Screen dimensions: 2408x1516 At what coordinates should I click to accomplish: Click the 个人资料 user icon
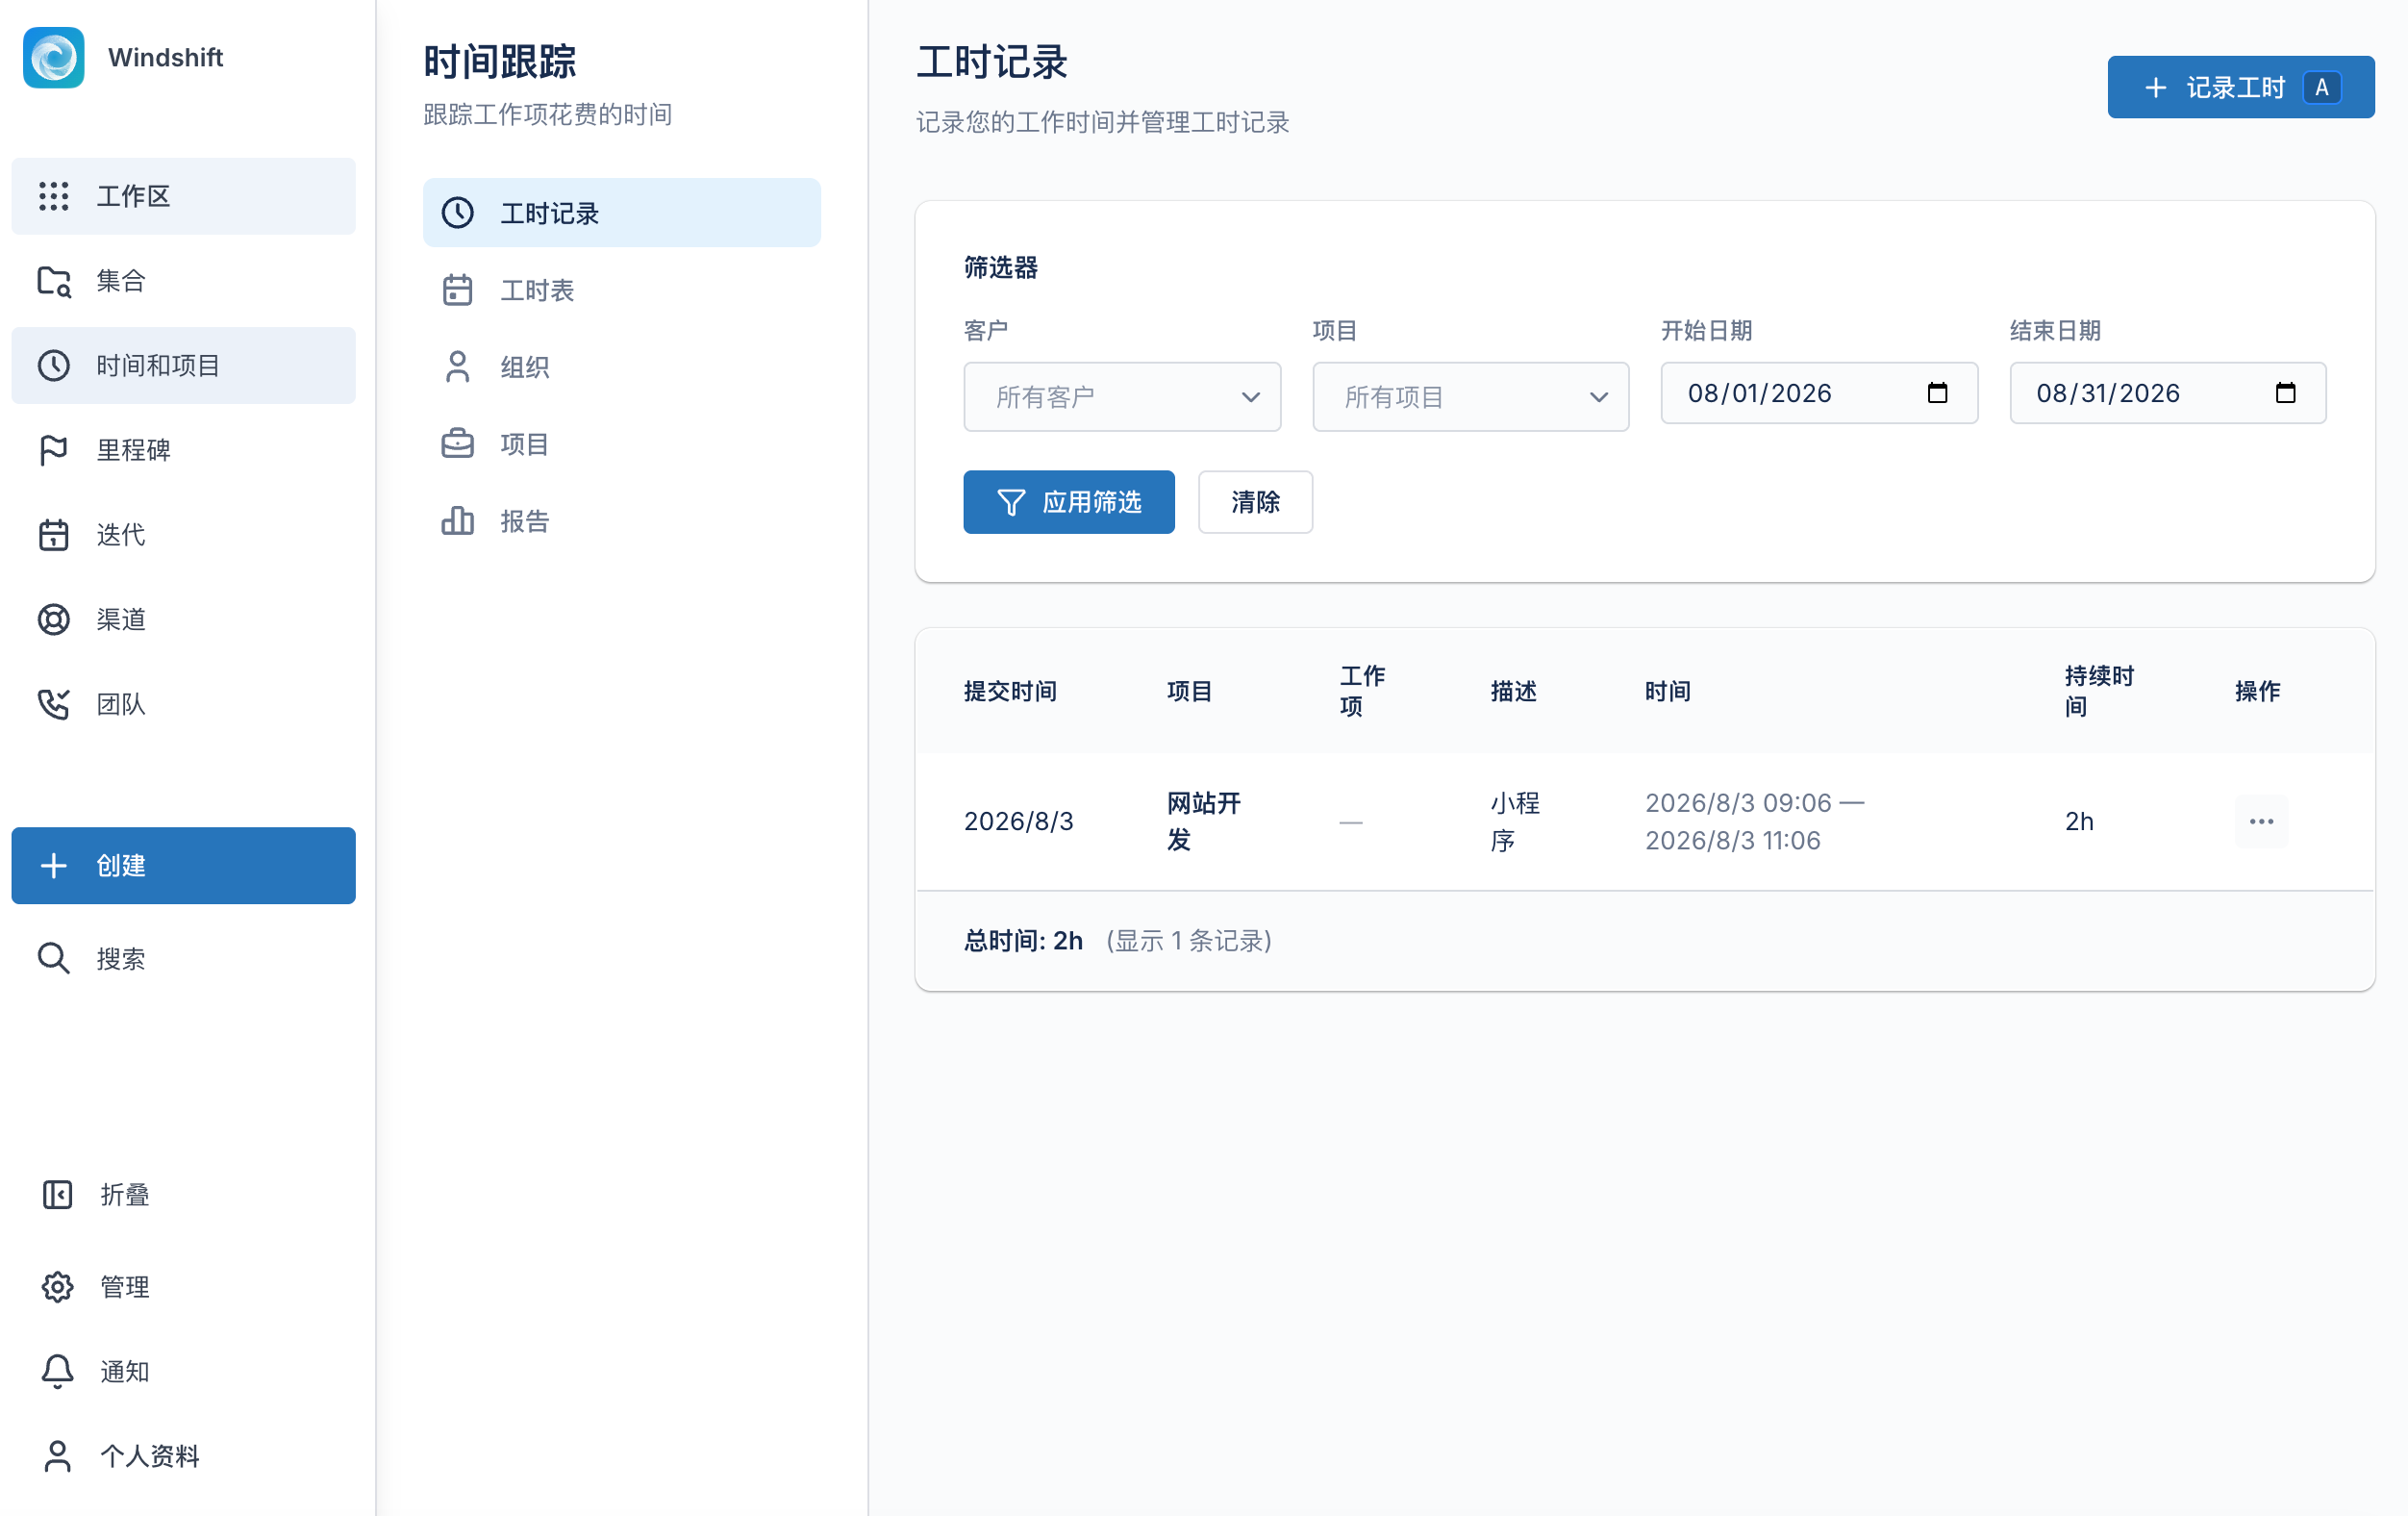click(x=58, y=1456)
